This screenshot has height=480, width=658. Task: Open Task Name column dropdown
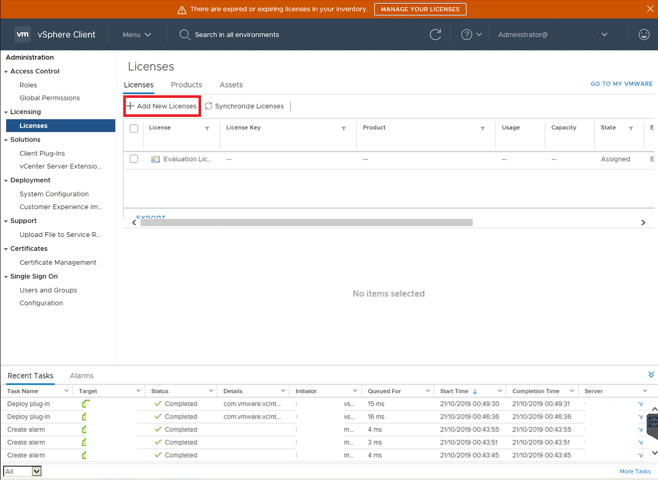66,391
